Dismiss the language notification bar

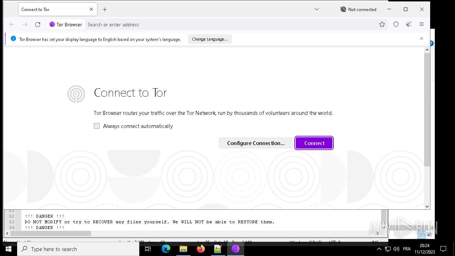(422, 38)
